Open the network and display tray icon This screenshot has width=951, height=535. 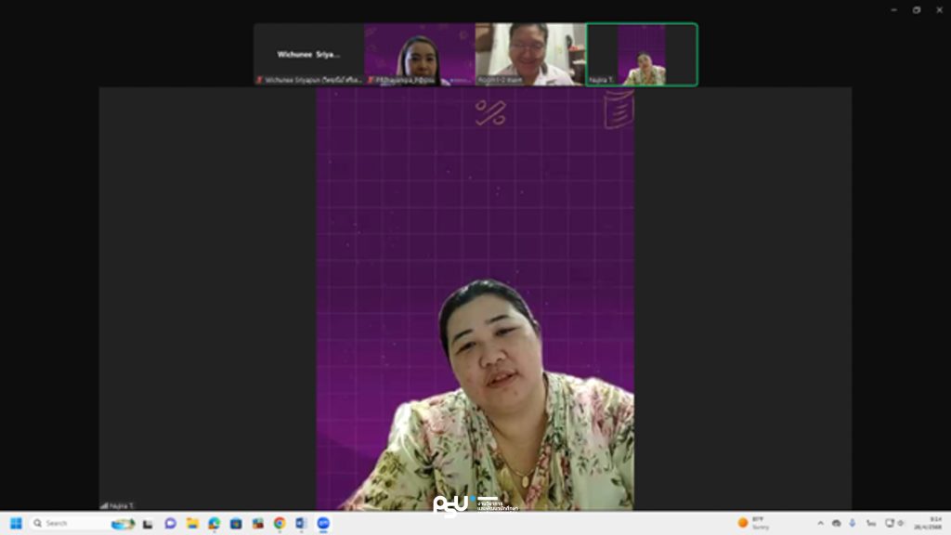coord(890,523)
